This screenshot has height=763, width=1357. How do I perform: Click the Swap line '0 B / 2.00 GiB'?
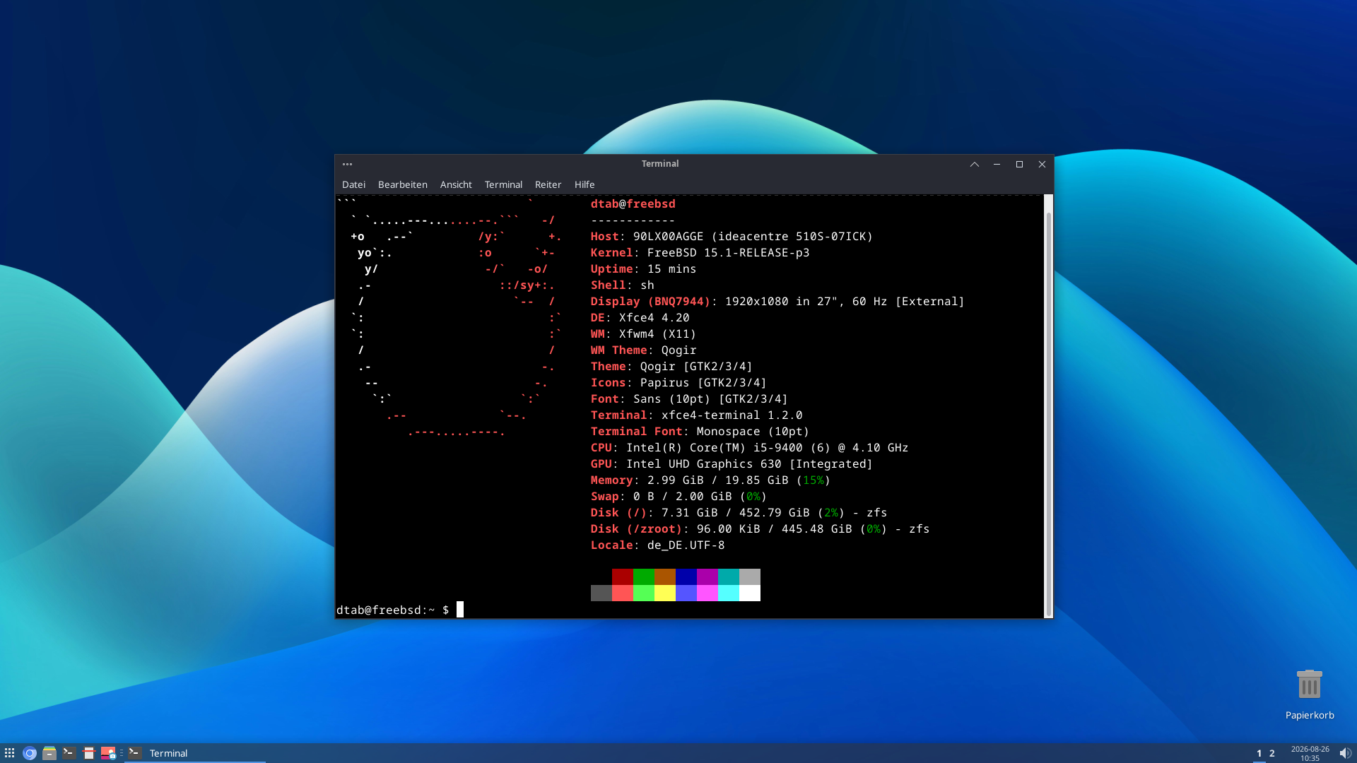tap(679, 496)
